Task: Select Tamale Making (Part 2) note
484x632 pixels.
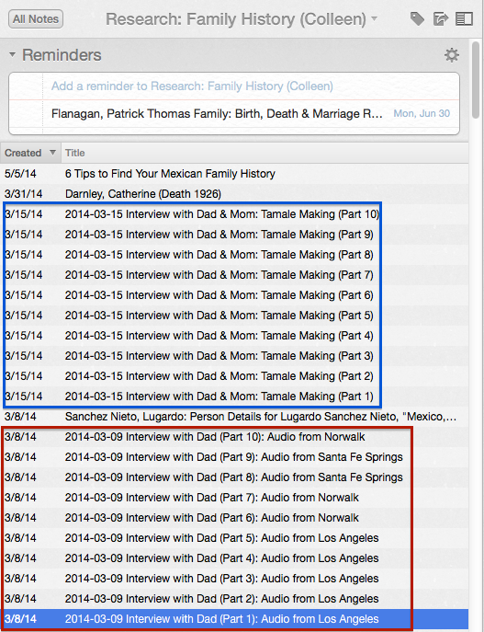Action: pos(234,376)
